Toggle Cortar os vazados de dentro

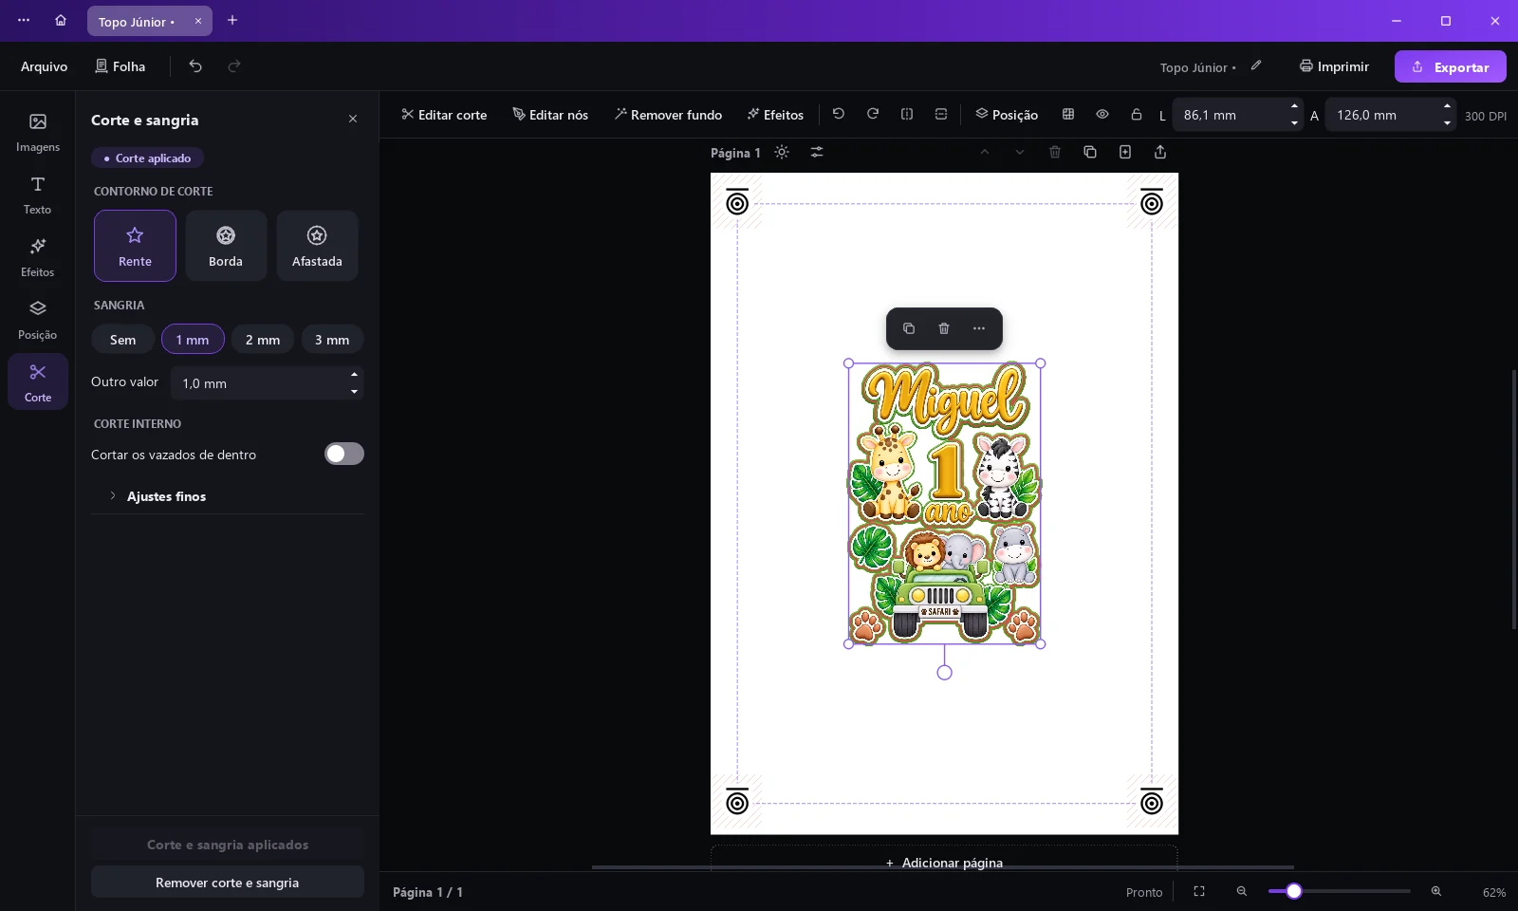click(344, 454)
